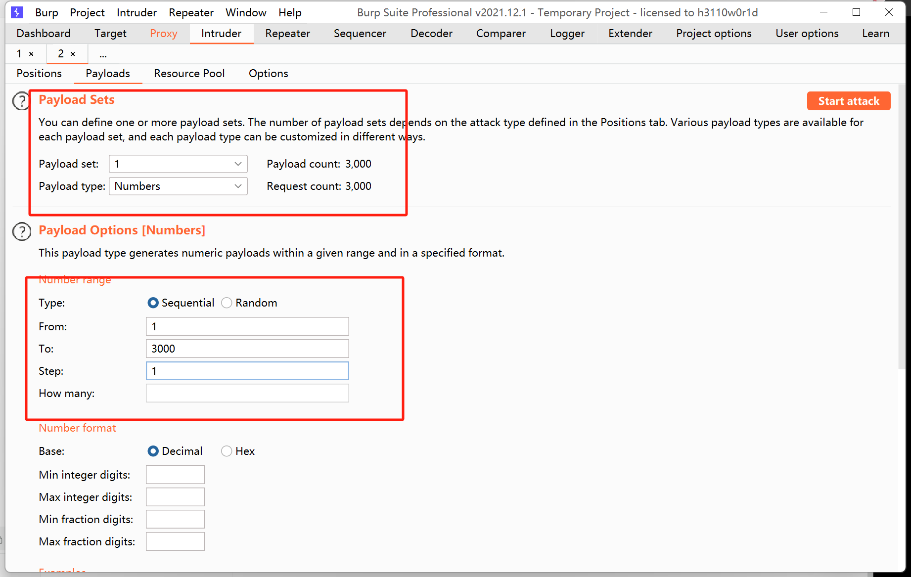Click the vertical scrollbar on the right

(902, 226)
